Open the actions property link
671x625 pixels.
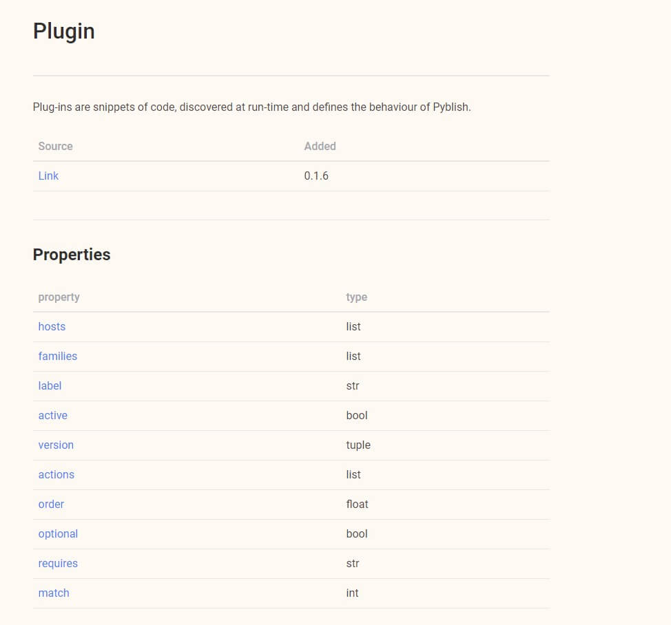coord(56,474)
